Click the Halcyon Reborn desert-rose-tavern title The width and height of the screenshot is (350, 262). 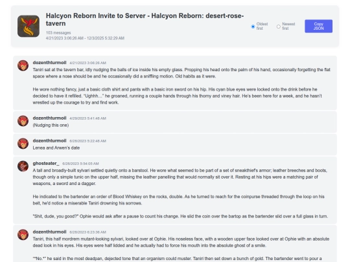[x=145, y=19]
